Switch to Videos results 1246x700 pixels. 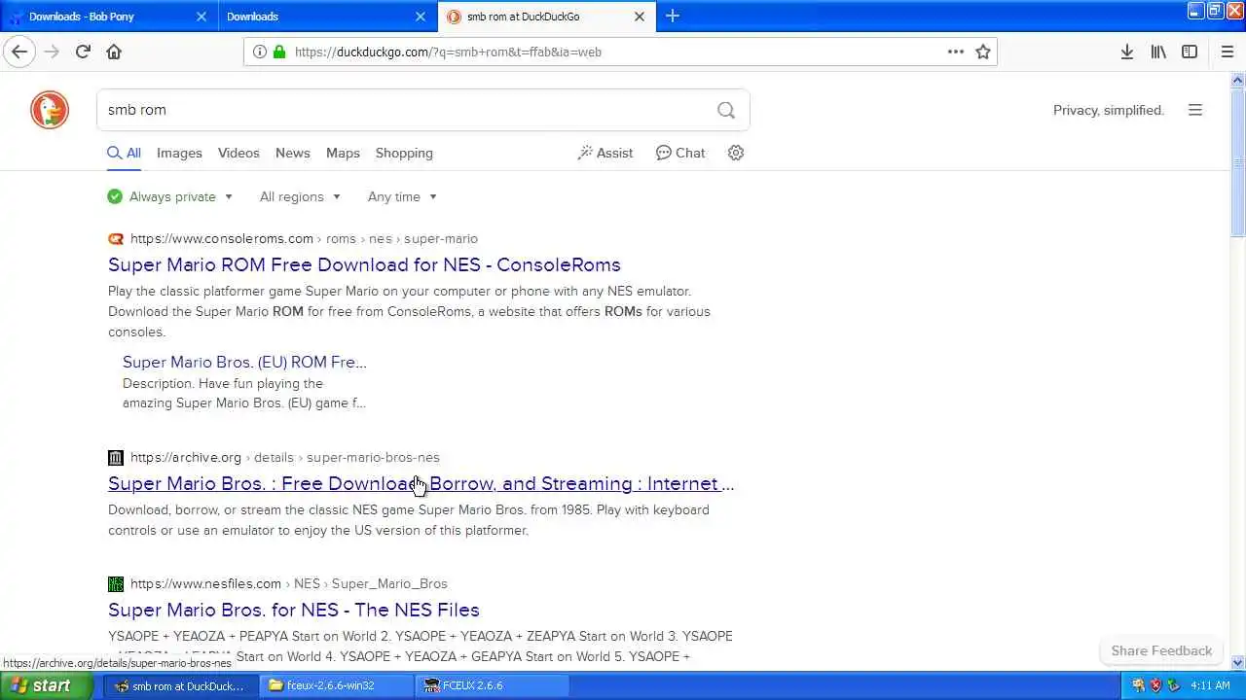(238, 153)
